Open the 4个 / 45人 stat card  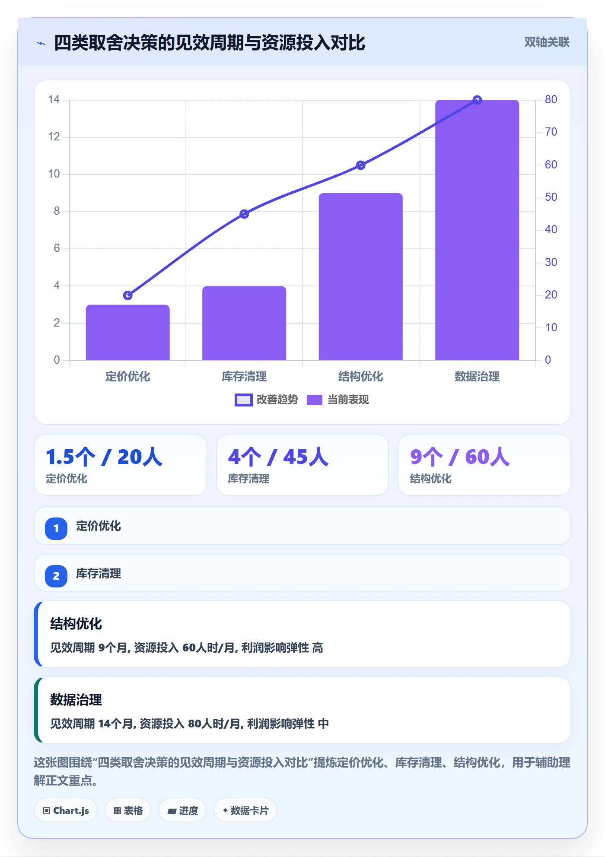(x=302, y=465)
